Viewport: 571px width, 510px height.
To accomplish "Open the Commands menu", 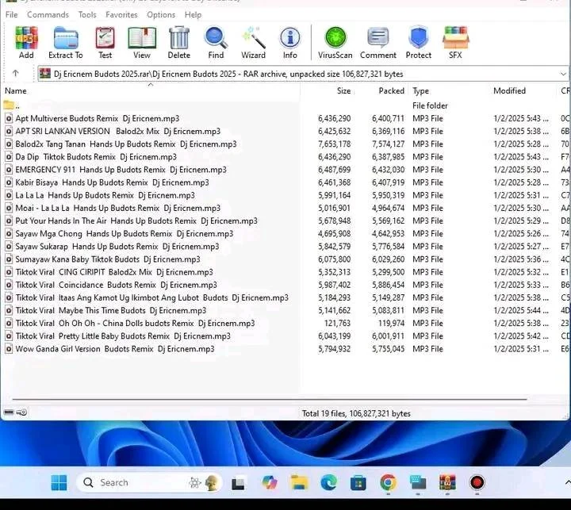I will point(48,14).
